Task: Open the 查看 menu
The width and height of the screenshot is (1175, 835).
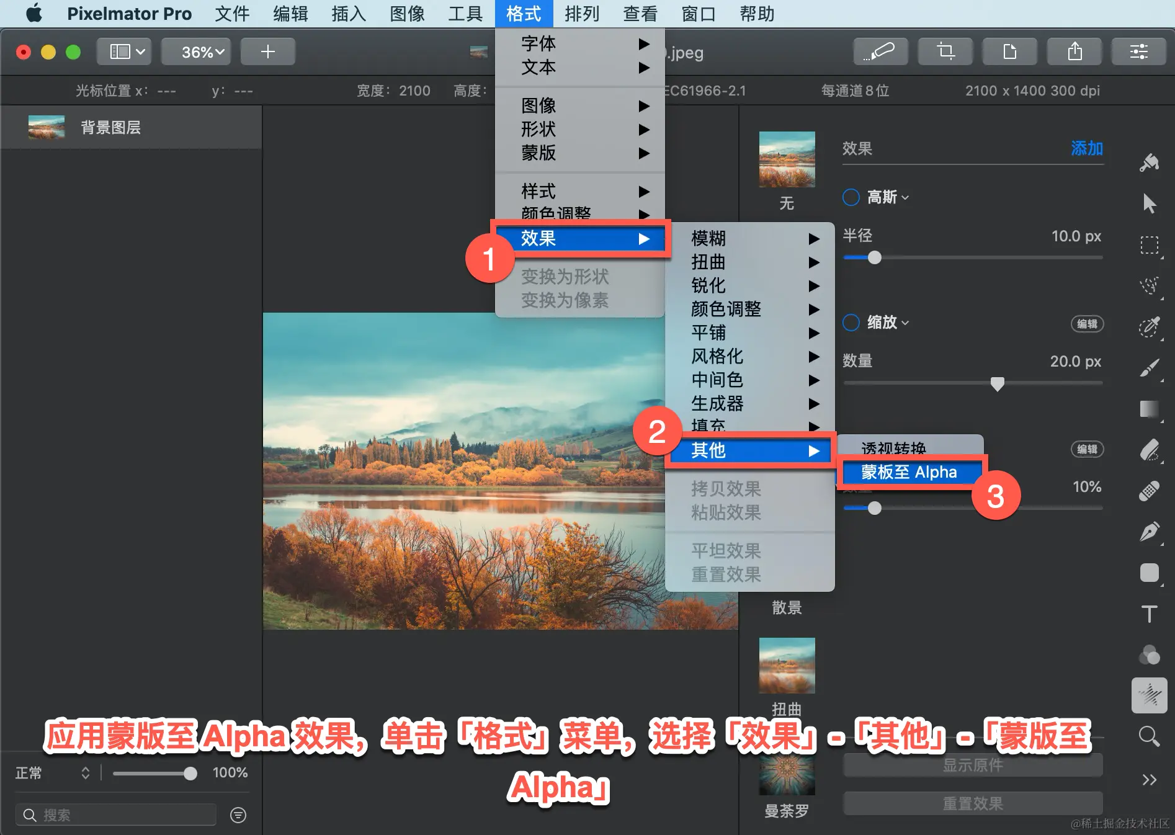Action: coord(640,14)
